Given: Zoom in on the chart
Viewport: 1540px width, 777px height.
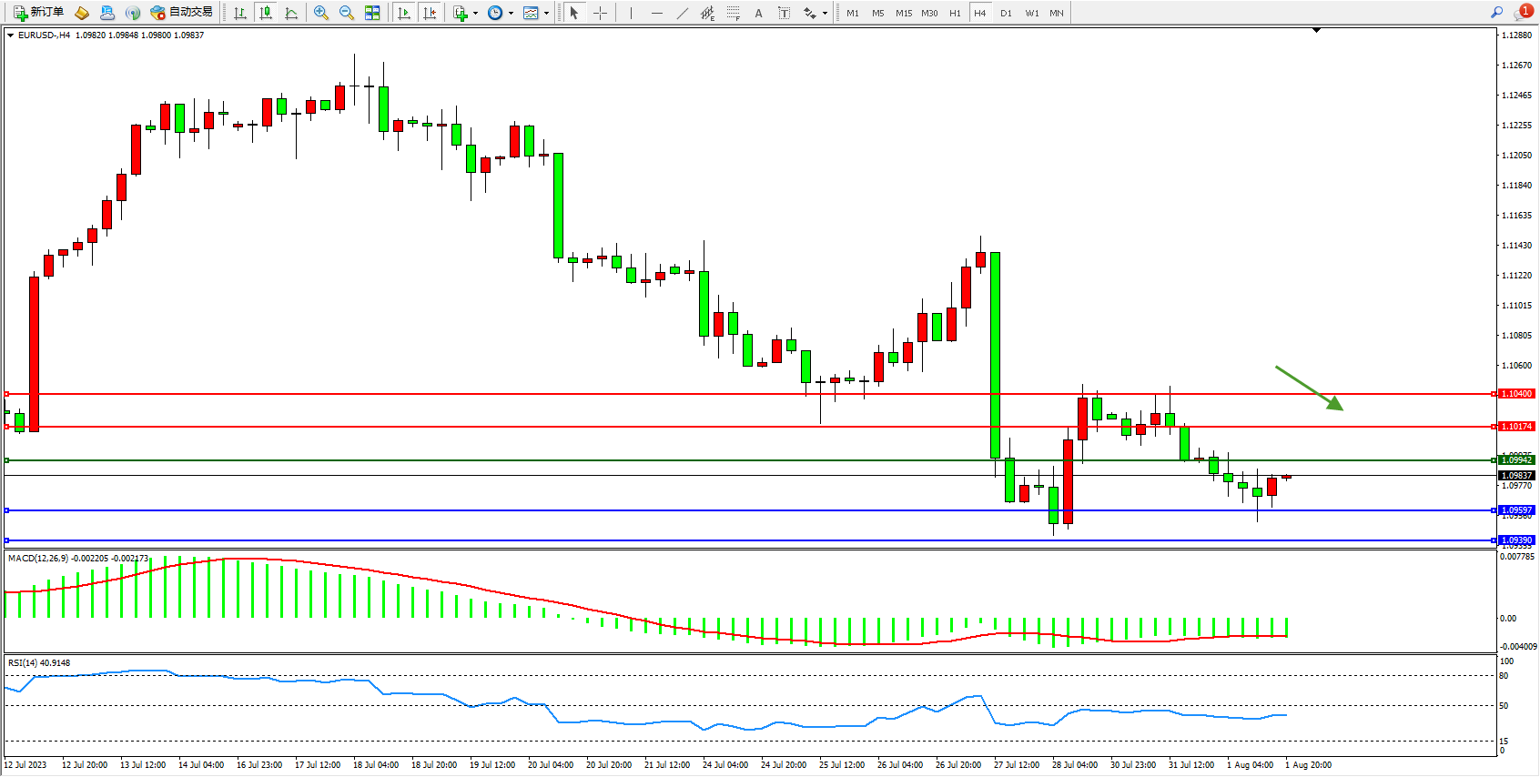Looking at the screenshot, I should tap(321, 13).
